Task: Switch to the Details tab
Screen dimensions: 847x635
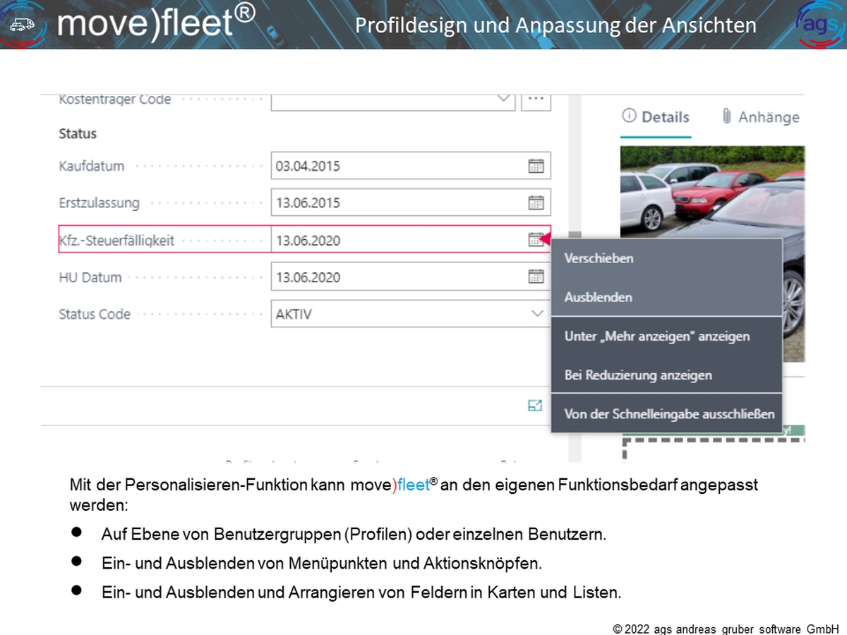Action: (656, 117)
